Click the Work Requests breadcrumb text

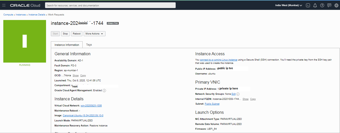(x=56, y=15)
